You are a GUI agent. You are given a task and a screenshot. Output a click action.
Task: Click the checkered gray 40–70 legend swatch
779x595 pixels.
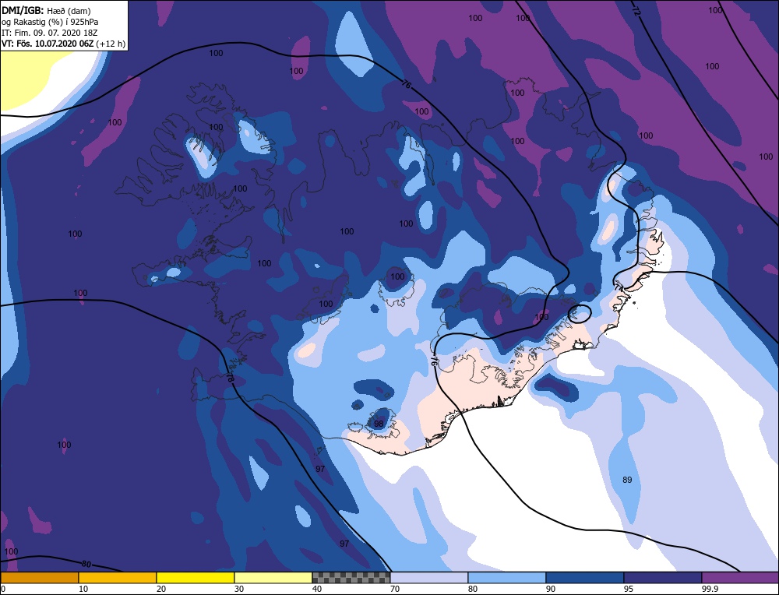(x=351, y=577)
